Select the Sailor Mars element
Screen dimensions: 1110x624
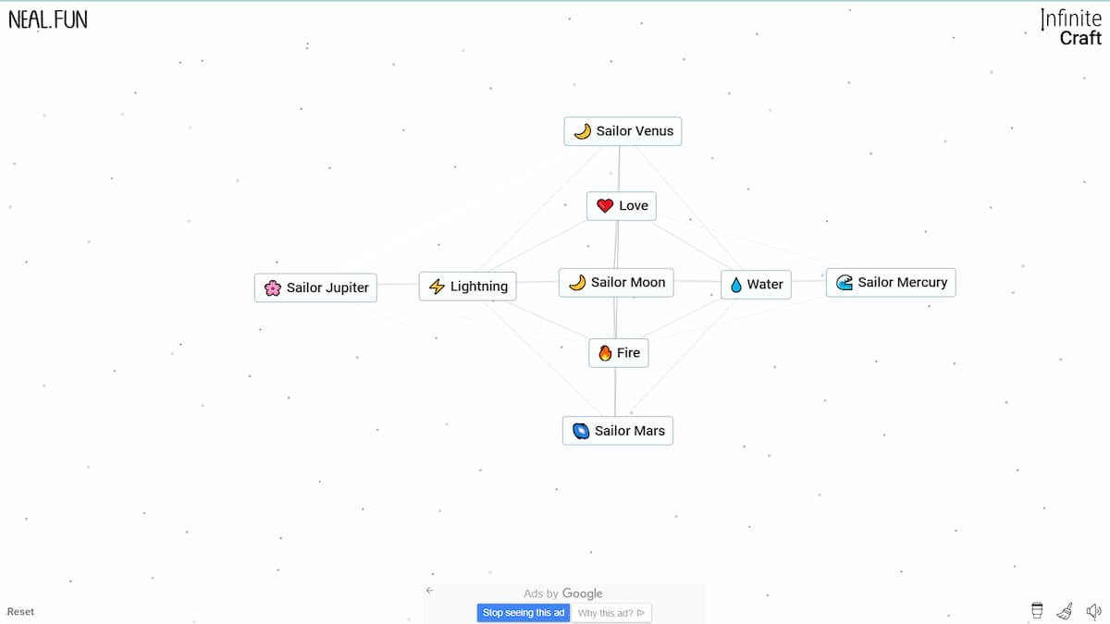[x=618, y=431]
